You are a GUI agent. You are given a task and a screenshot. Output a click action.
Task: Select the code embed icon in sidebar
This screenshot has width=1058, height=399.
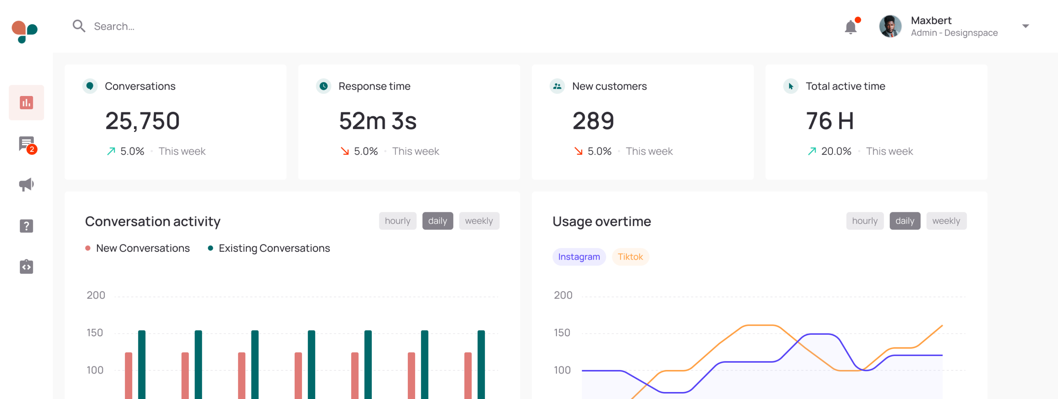pos(26,266)
